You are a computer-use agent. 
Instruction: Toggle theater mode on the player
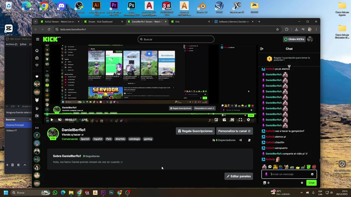(x=232, y=120)
